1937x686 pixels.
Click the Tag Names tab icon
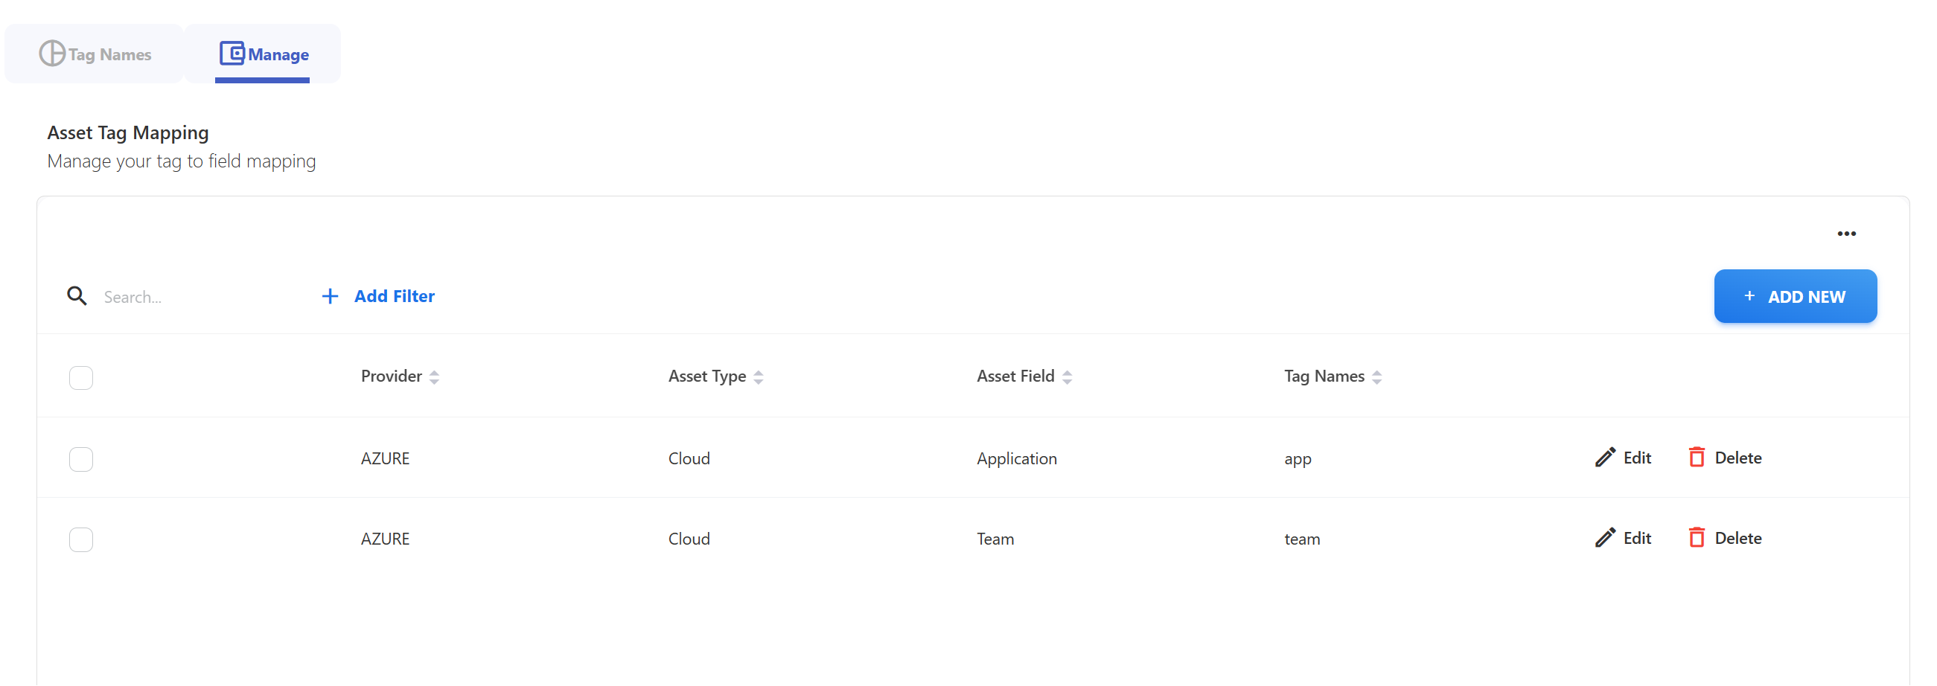pos(52,54)
